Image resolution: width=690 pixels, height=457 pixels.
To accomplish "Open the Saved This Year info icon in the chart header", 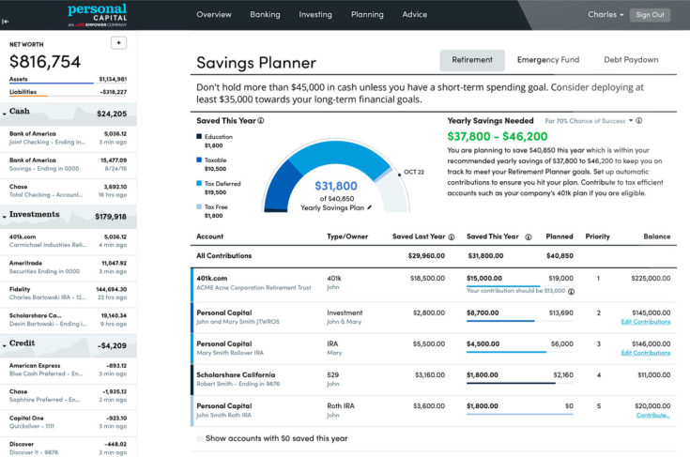I will point(261,120).
